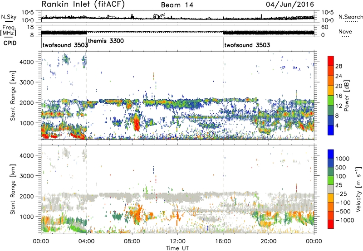This screenshot has width=363, height=251.
Task: Click the green velocity patch near 07:00 at 1000 km
Action: [x=118, y=217]
